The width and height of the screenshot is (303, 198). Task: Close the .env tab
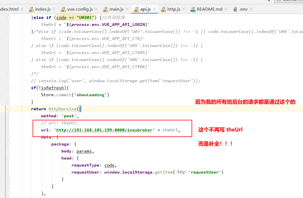pos(251,9)
